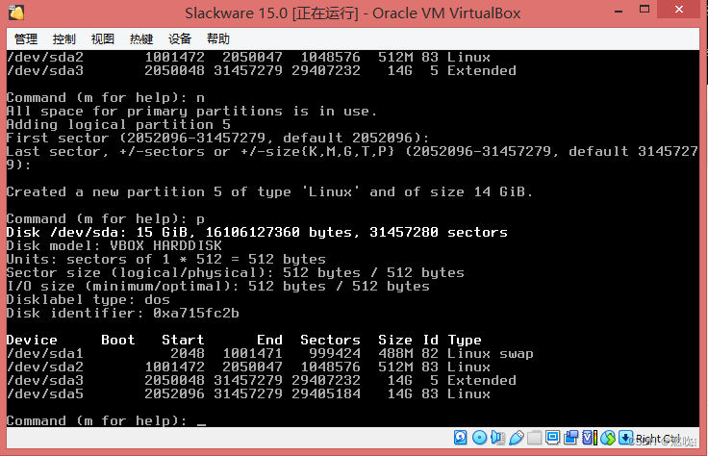The image size is (708, 456).
Task: Open the 控制 menu
Action: 64,39
